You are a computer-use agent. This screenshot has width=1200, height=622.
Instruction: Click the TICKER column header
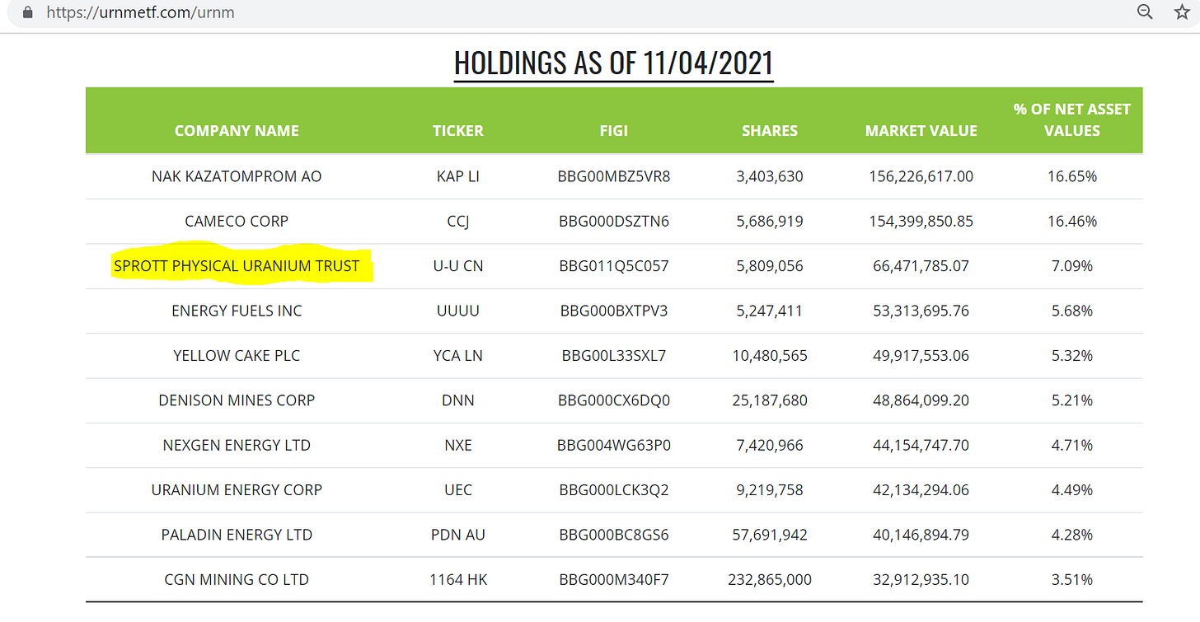(x=458, y=130)
